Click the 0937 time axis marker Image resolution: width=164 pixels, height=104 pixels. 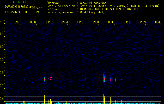(111, 22)
